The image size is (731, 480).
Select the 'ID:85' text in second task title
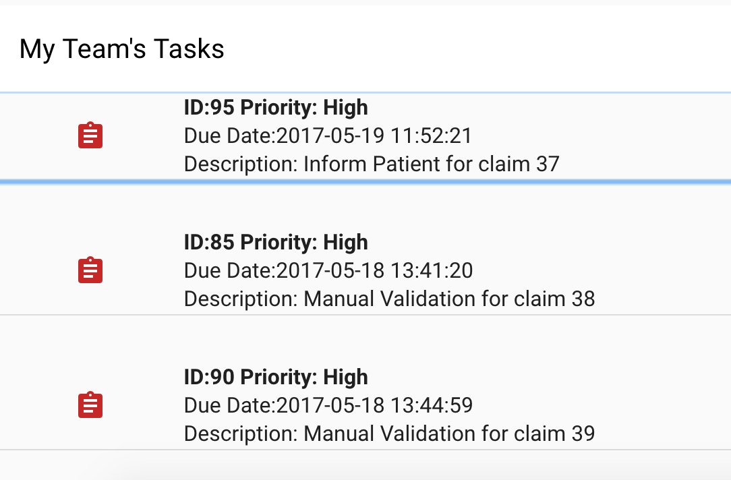point(209,242)
